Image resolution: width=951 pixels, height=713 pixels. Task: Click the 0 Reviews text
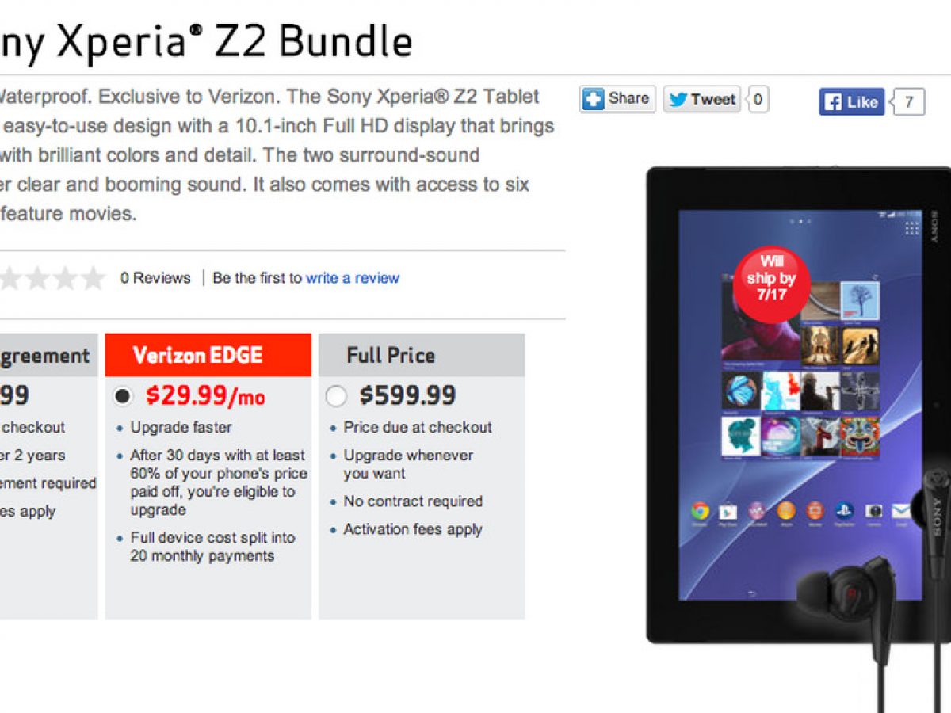point(155,278)
